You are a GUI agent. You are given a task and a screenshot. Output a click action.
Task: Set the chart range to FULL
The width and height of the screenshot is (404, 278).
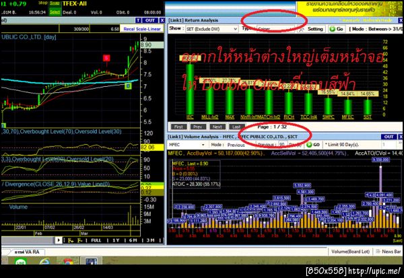pos(96,240)
